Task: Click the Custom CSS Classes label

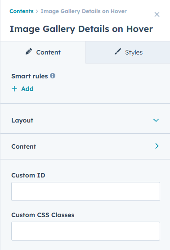Action: (x=43, y=215)
